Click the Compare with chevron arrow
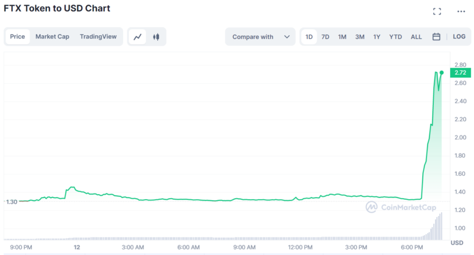The height and width of the screenshot is (255, 474). 287,37
